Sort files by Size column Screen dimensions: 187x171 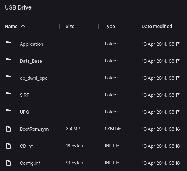pyautogui.click(x=70, y=26)
